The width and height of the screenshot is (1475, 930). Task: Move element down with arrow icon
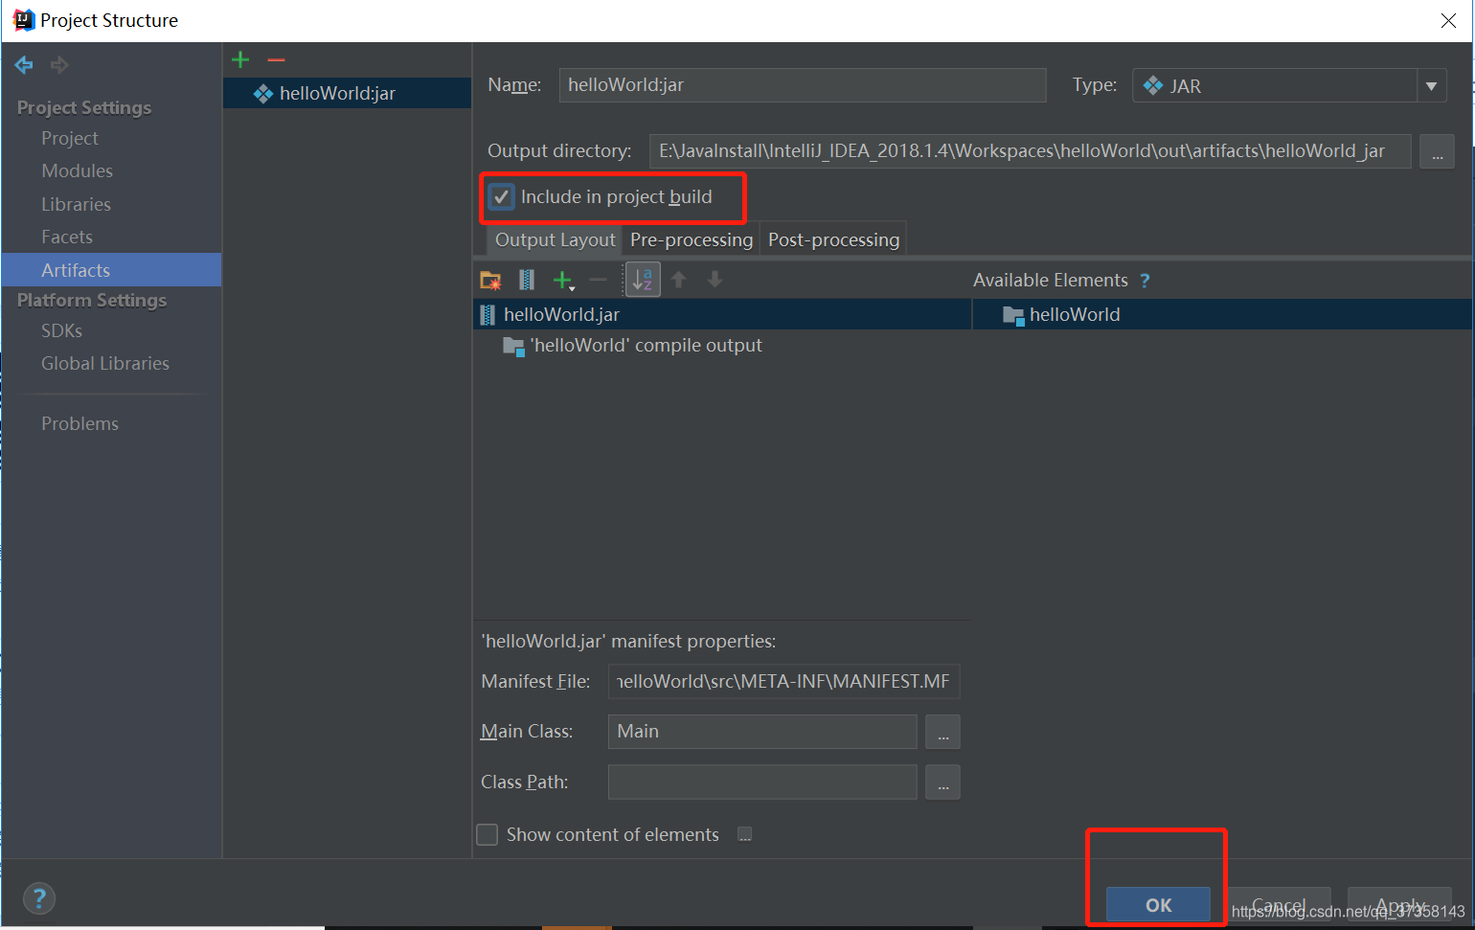[x=715, y=280]
